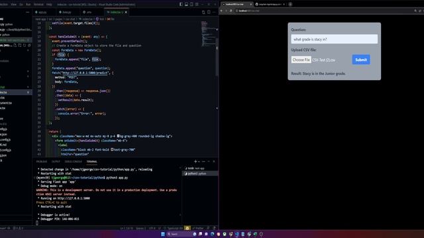
Task: Create a new terminal with plus icon
Action: pyautogui.click(x=195, y=161)
